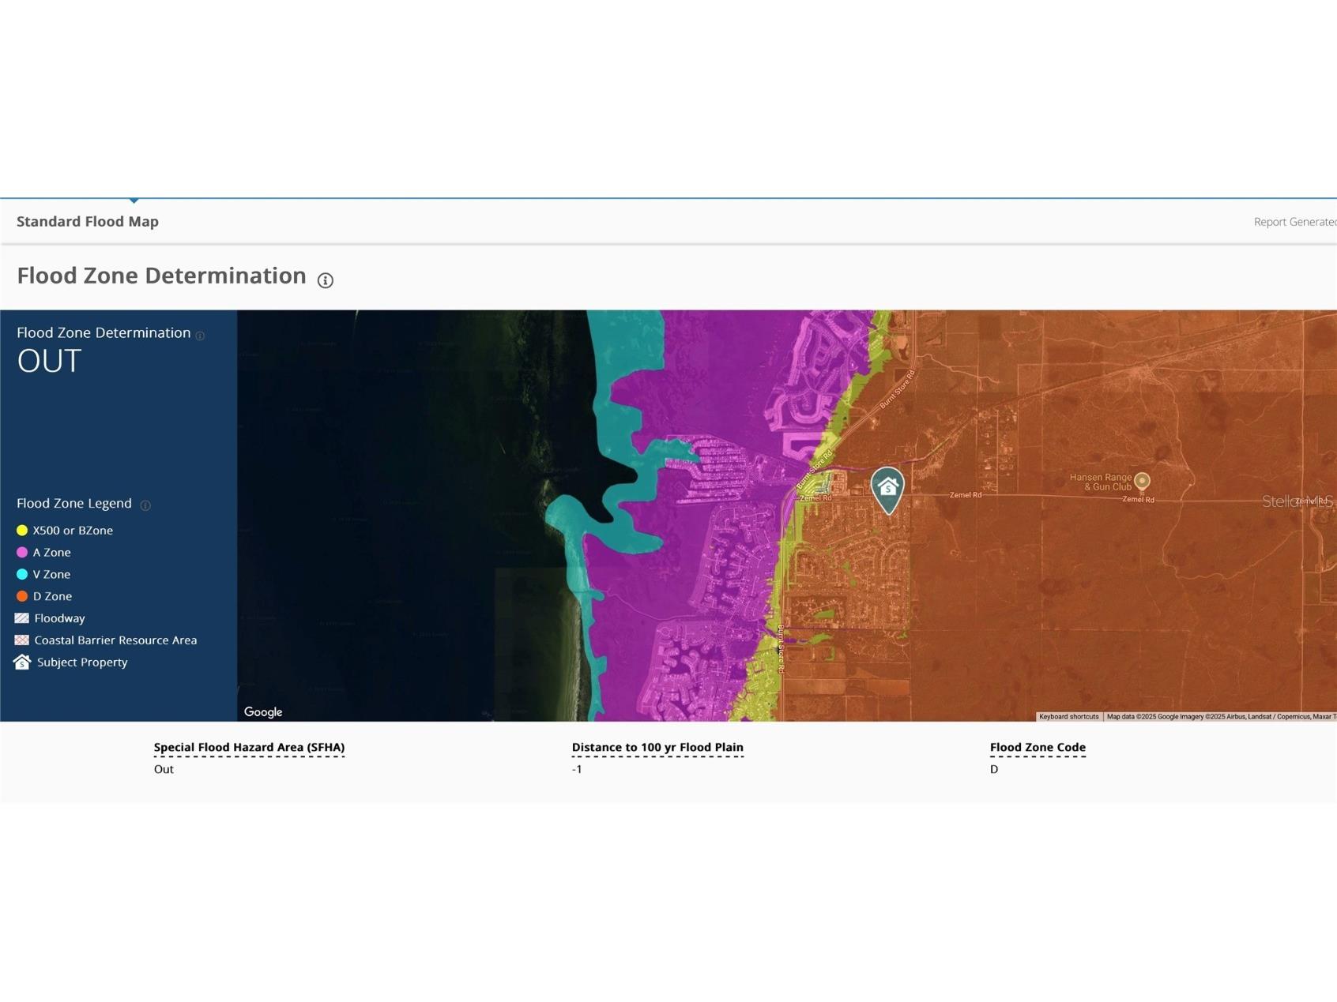Screen dimensions: 1337x1002
Task: Click the info icon beside Flood Zone Determination heading
Action: [x=325, y=280]
